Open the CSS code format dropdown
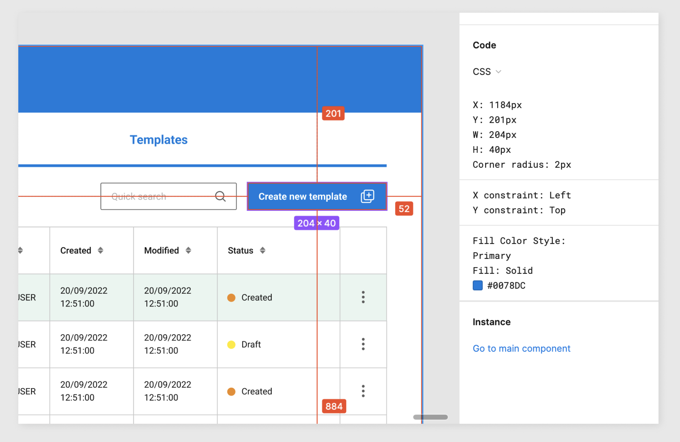 pos(482,72)
